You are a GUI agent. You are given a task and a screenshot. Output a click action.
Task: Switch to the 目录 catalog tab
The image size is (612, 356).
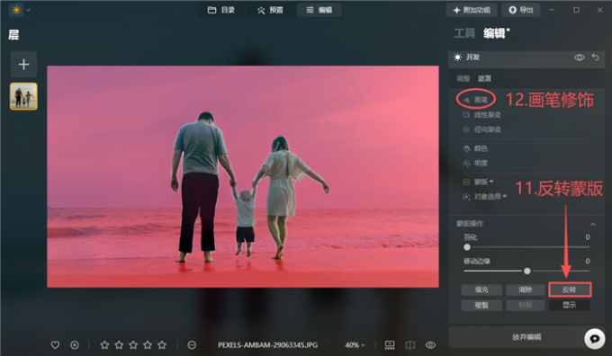point(221,10)
